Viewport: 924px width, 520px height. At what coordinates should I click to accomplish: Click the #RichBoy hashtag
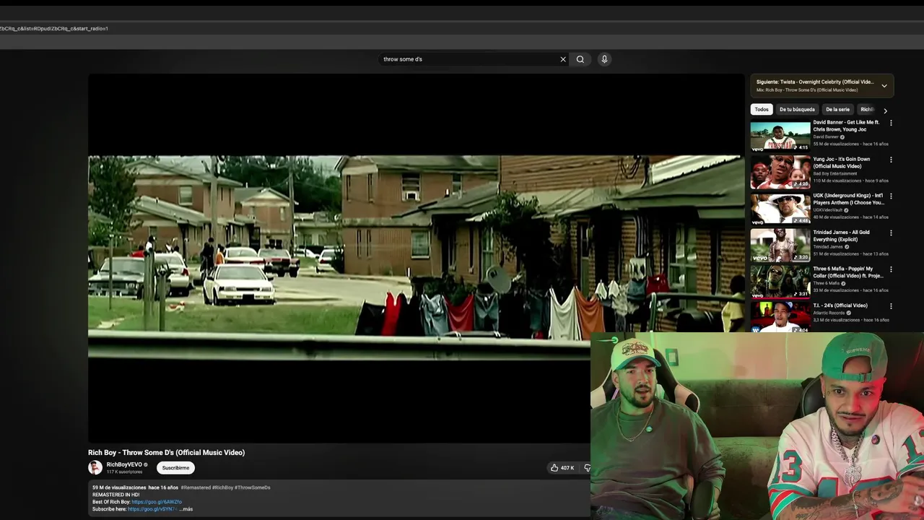click(223, 487)
